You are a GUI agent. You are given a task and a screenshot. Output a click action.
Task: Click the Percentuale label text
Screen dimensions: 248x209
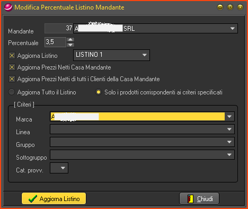[23, 43]
